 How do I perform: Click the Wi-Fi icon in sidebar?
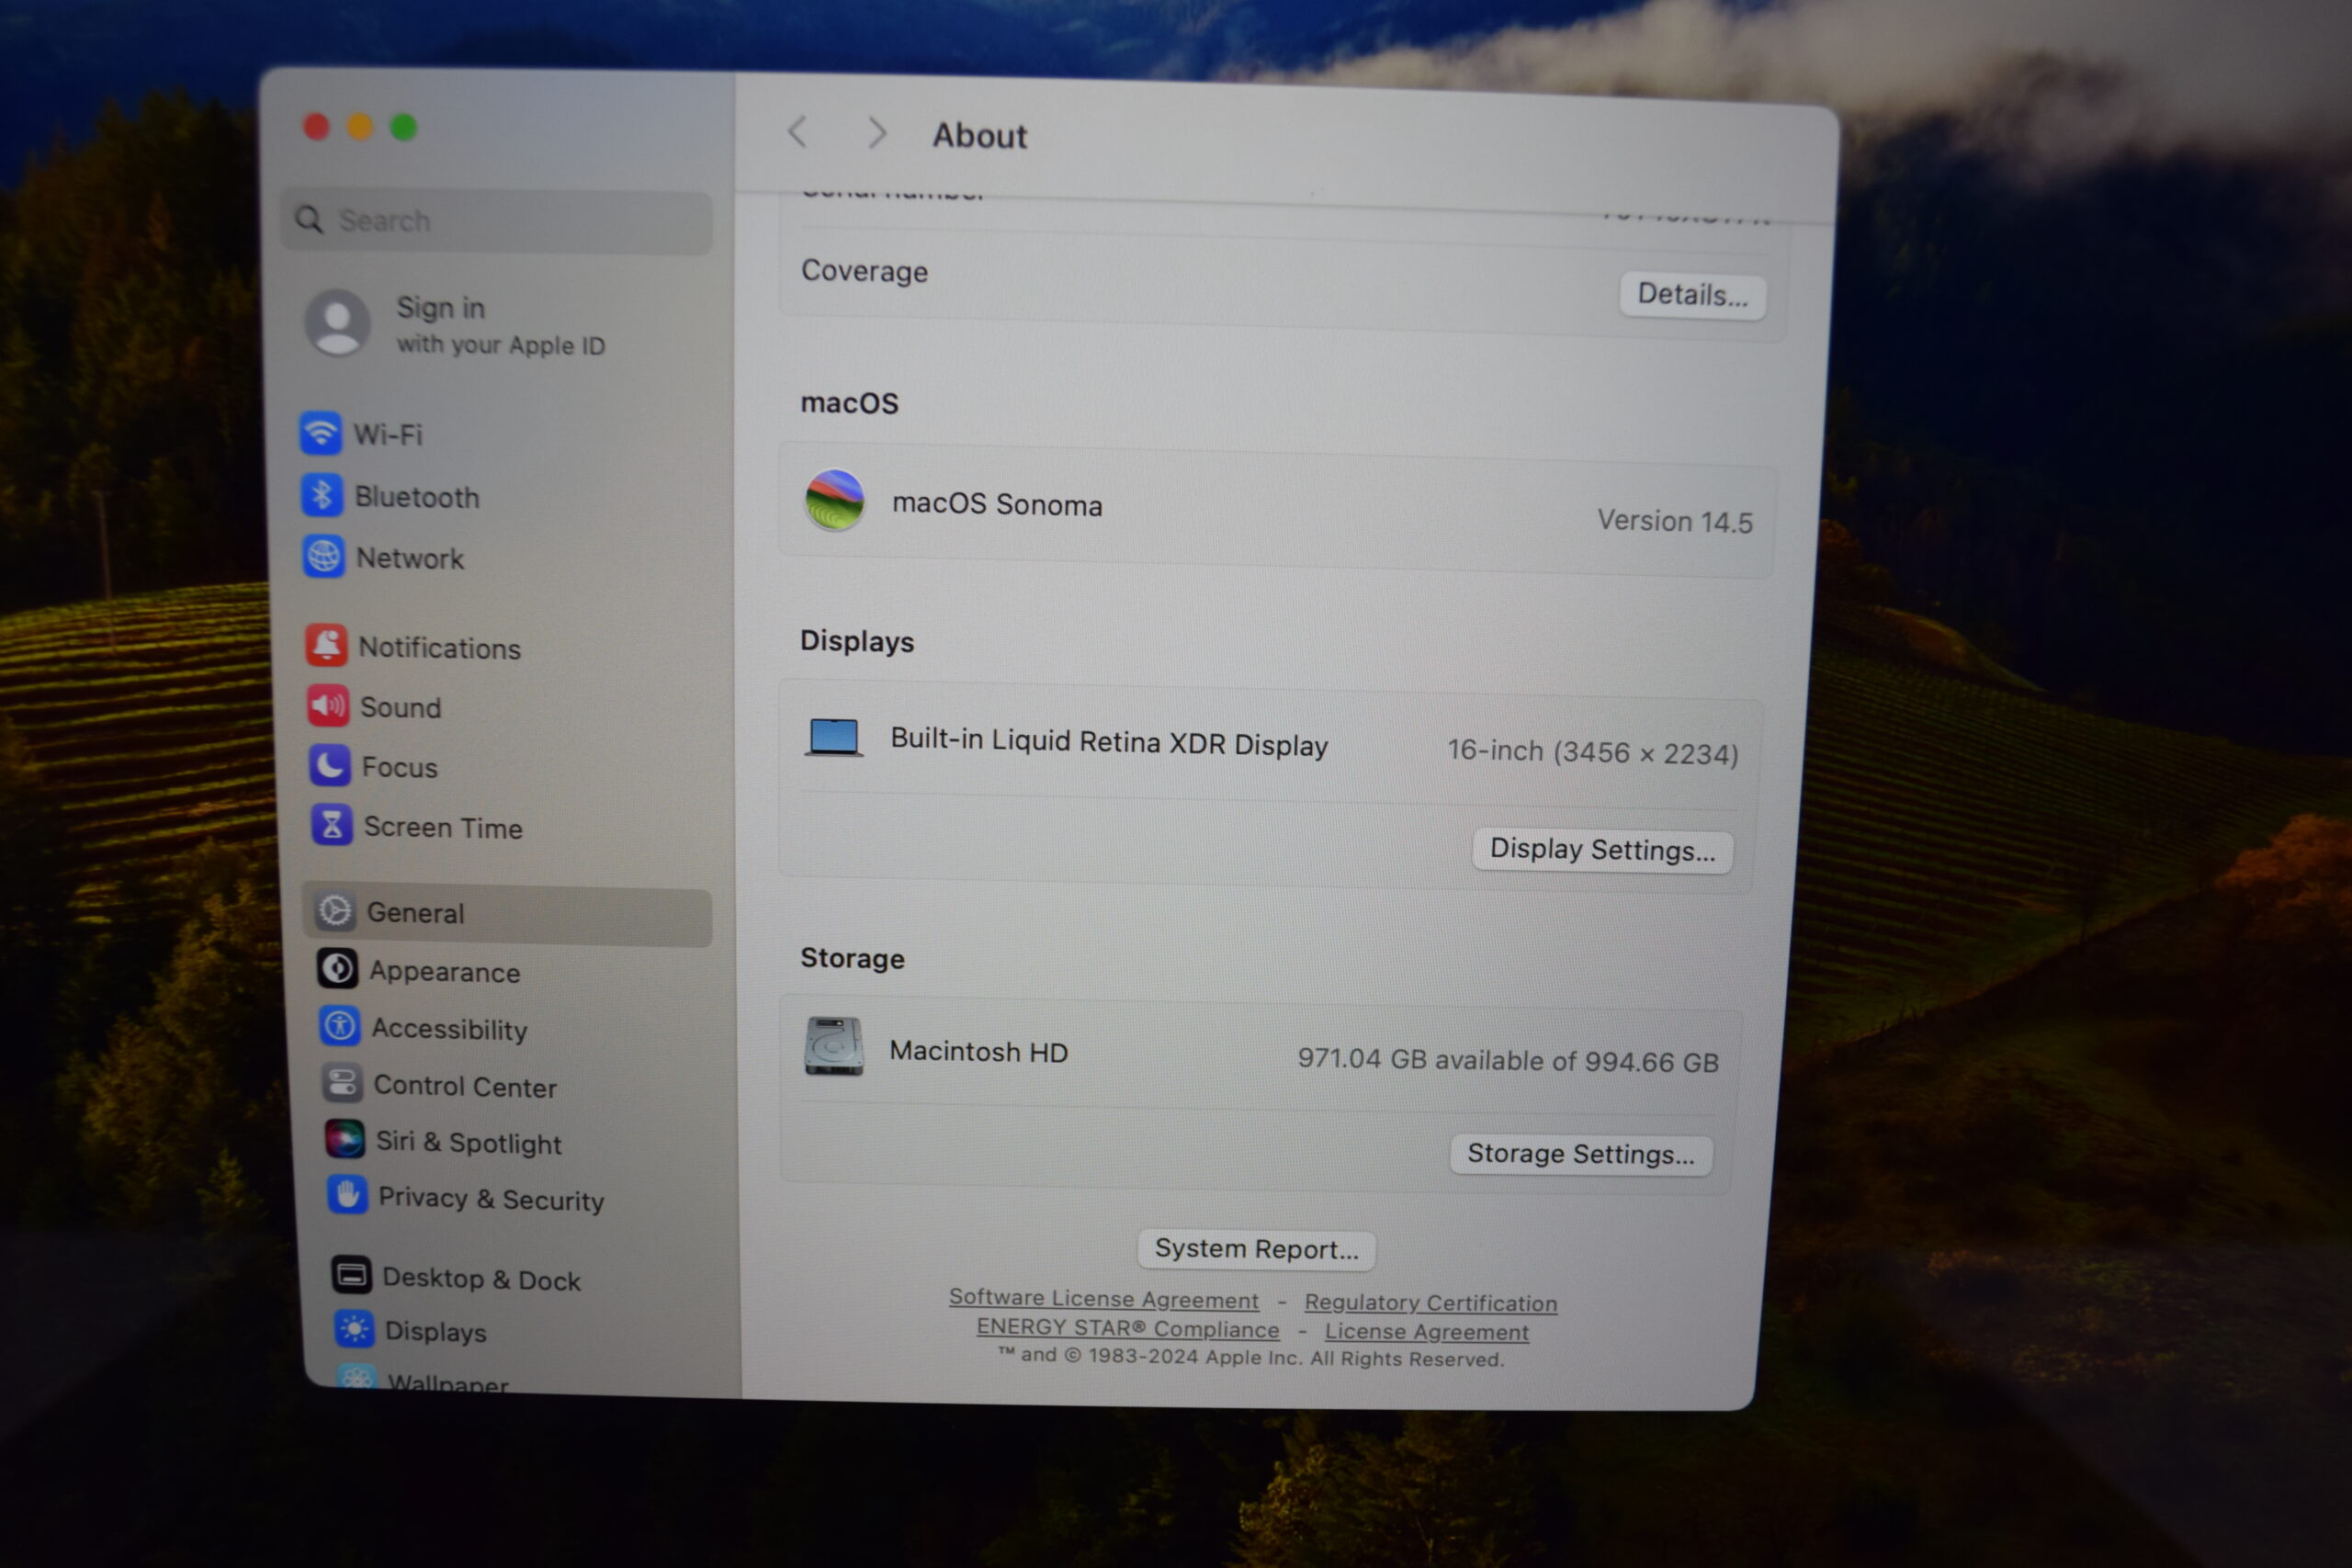click(x=320, y=433)
